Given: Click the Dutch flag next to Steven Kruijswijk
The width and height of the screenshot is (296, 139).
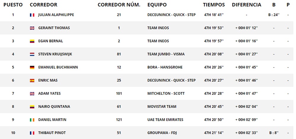Looking at the screenshot, I should pos(32,54).
